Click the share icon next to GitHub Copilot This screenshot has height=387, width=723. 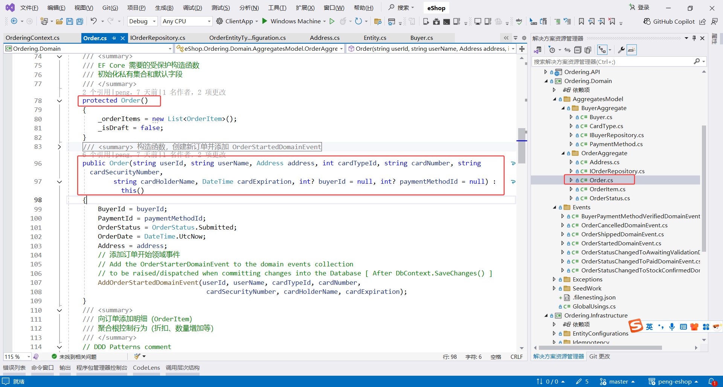click(x=703, y=21)
